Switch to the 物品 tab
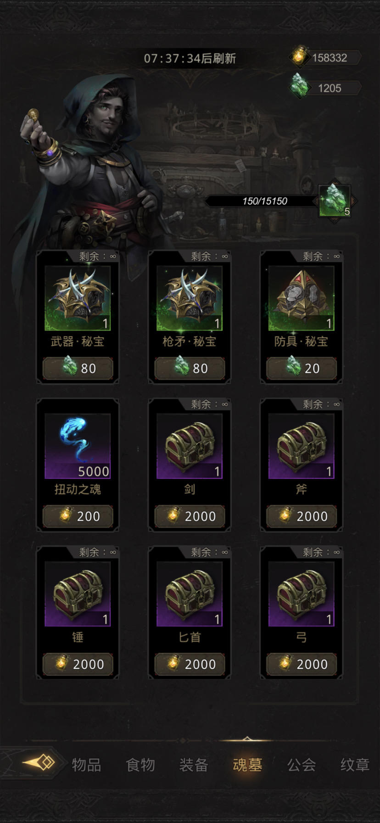The height and width of the screenshot is (823, 380). click(86, 765)
